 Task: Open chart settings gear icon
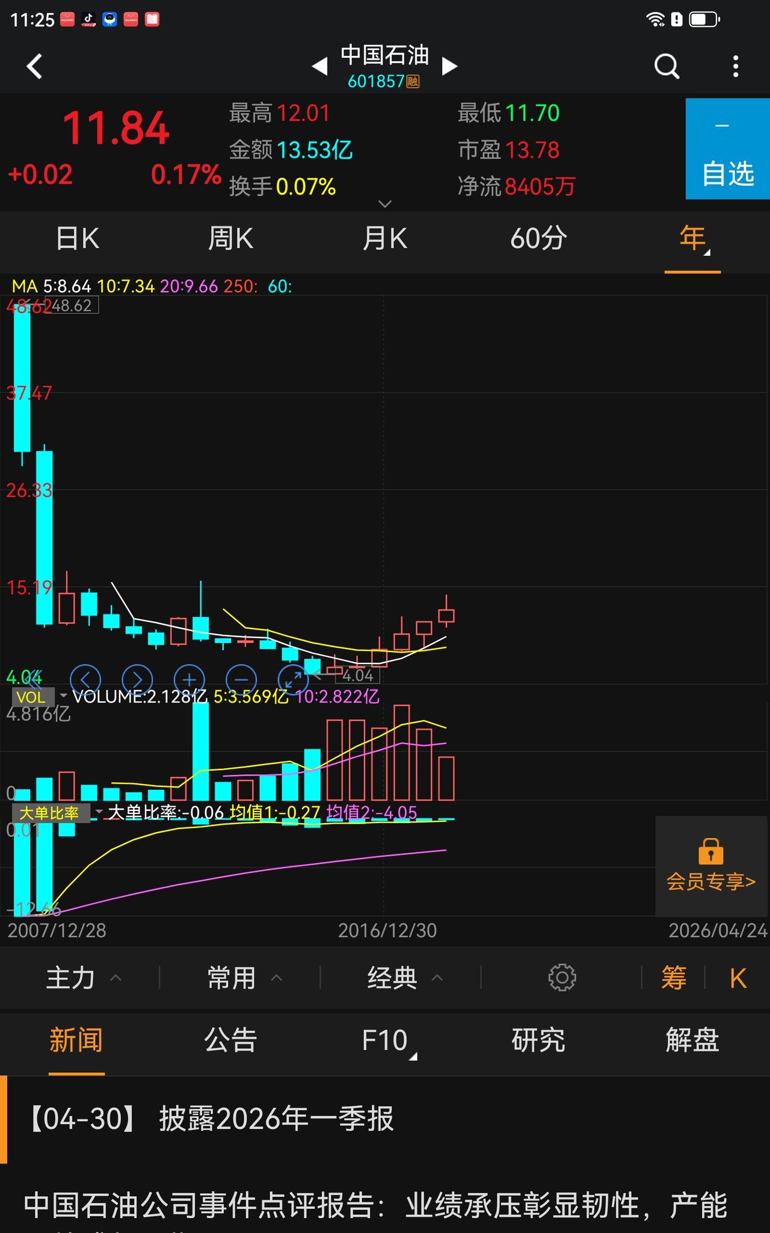[562, 978]
